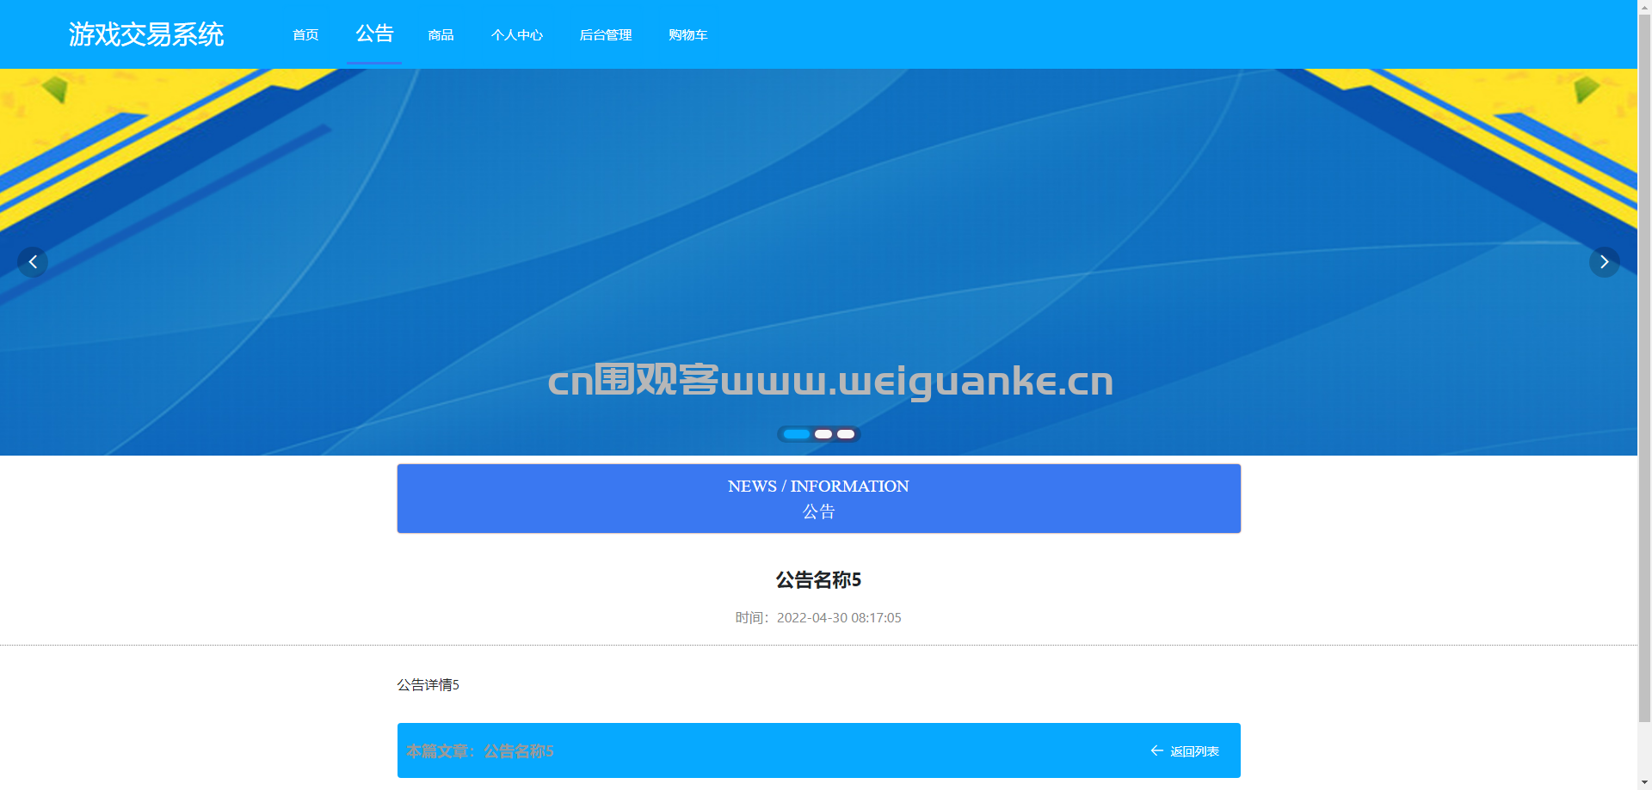
Task: Click the left arrow icon beside 返回列表
Action: click(1157, 750)
